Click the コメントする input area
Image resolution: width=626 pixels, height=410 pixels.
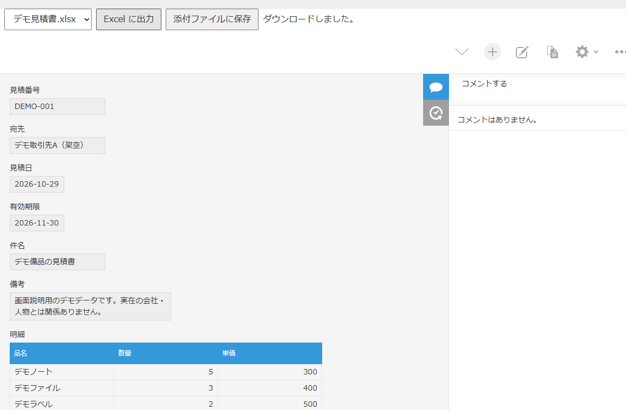tap(537, 90)
